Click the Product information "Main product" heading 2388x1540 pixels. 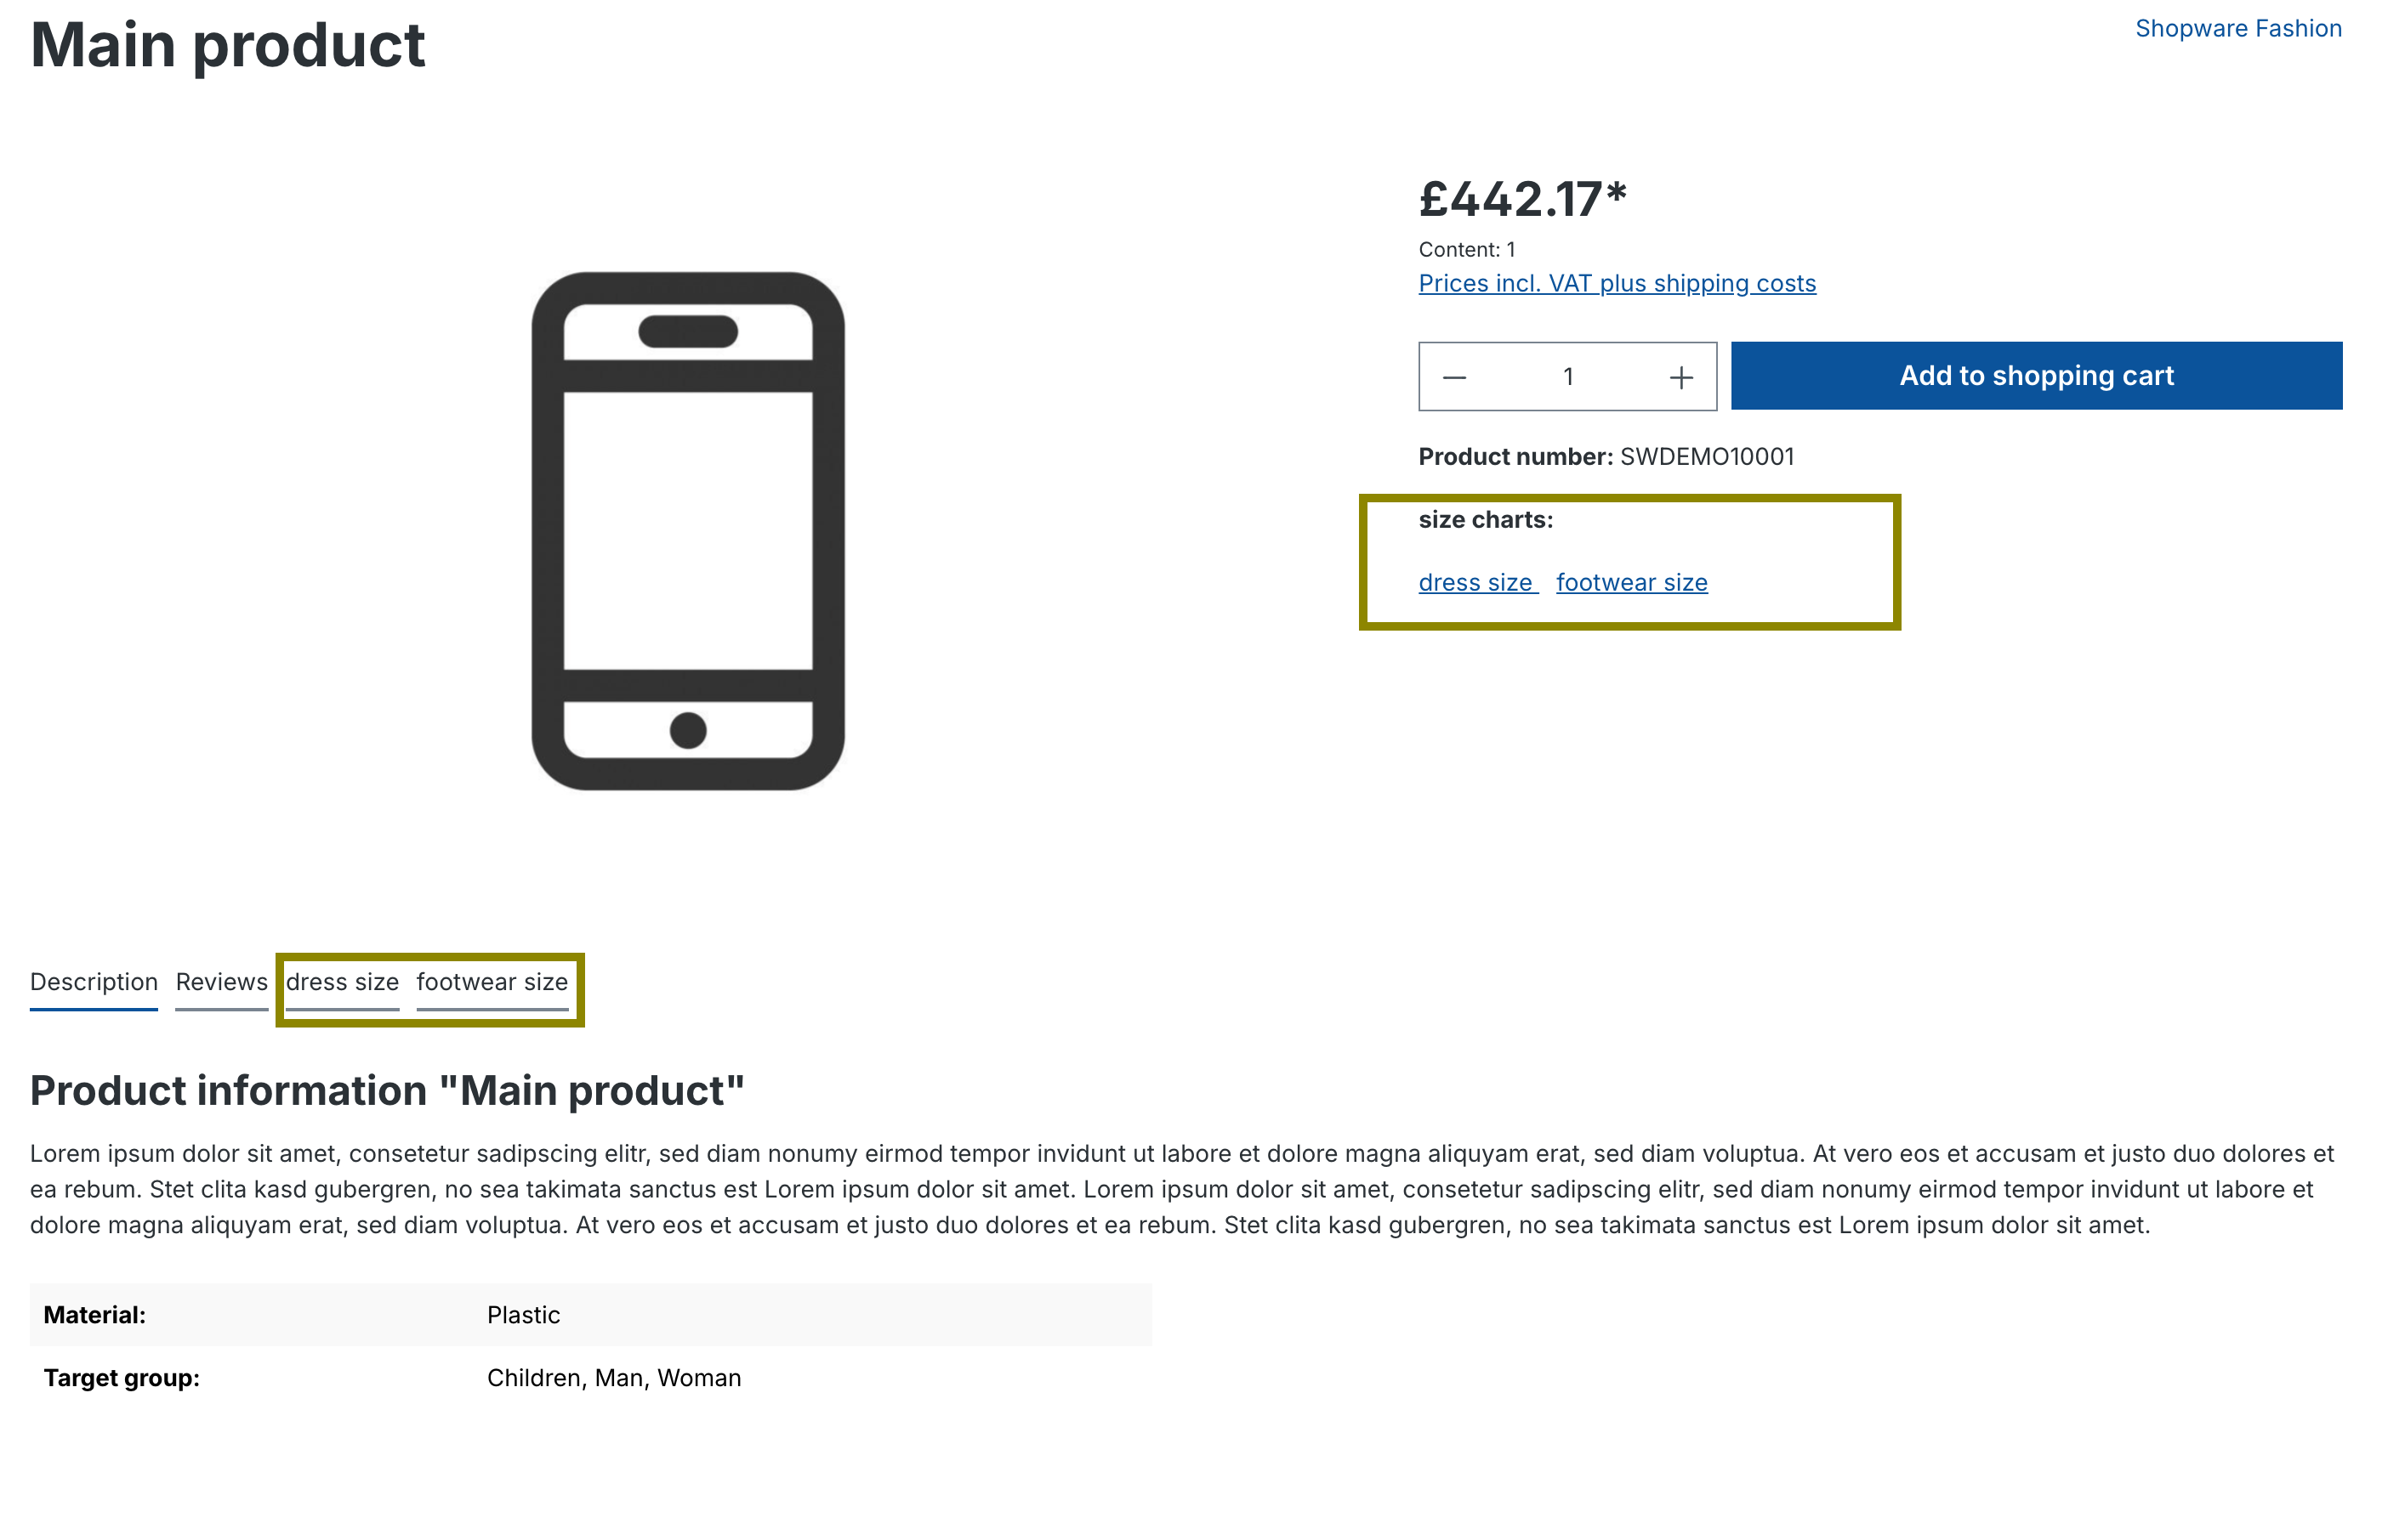[387, 1090]
